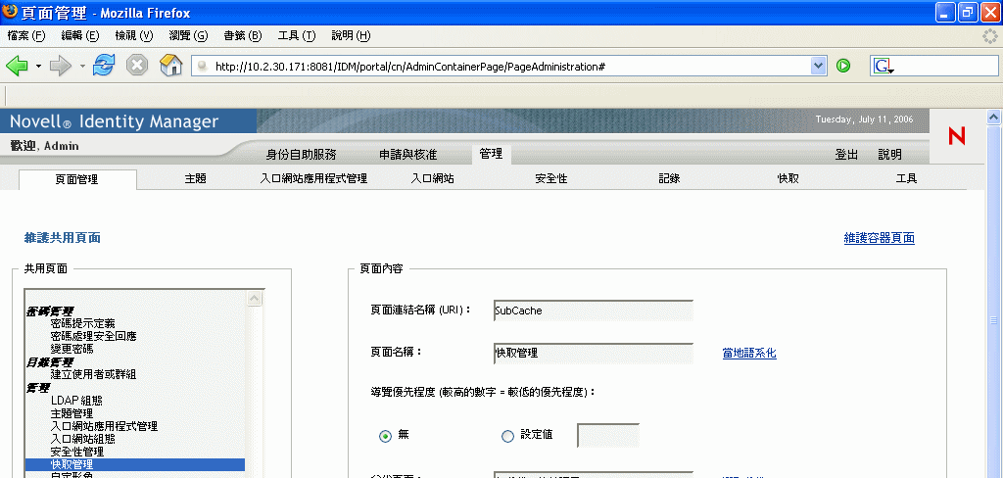This screenshot has height=478, width=1003.
Task: Go back with the green Back arrow
Action: click(17, 66)
